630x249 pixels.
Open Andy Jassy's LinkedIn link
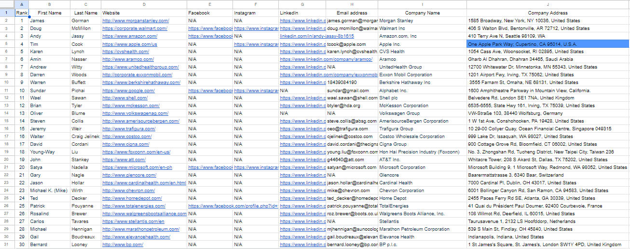[x=317, y=36]
